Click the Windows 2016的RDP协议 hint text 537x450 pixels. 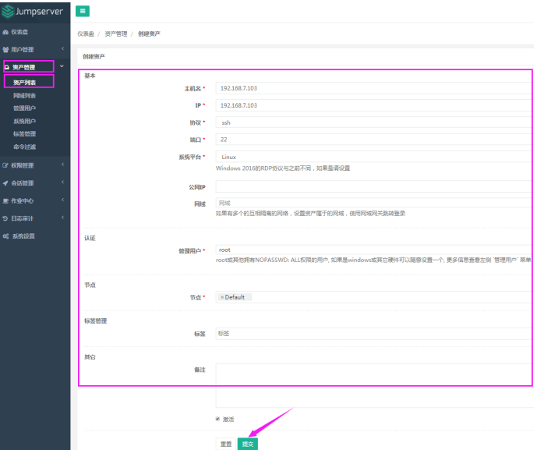coord(283,168)
